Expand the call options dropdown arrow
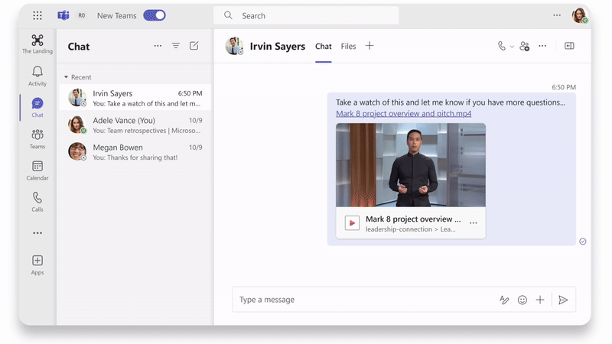The height and width of the screenshot is (344, 612). (x=512, y=47)
